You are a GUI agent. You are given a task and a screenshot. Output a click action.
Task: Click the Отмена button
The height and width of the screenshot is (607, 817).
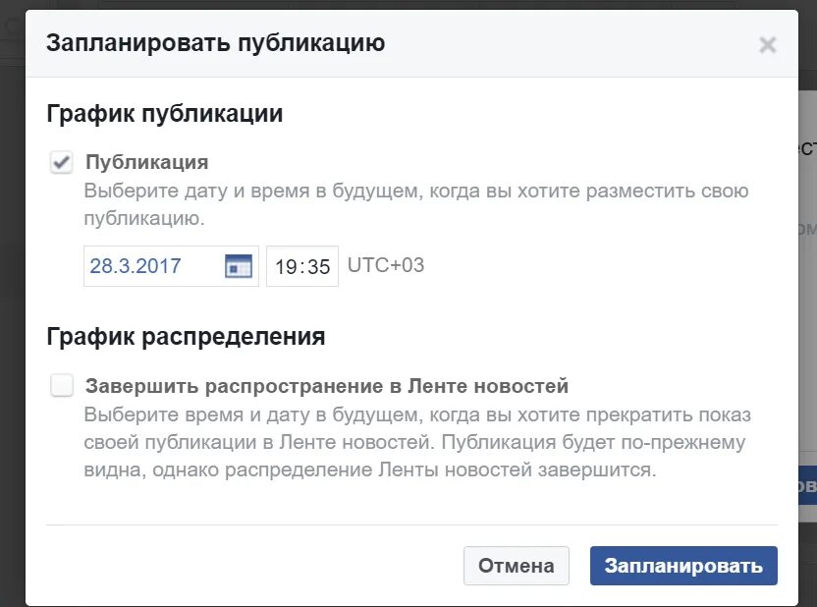[516, 566]
